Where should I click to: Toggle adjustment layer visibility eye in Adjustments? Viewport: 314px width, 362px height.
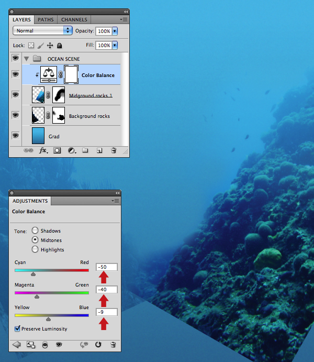pyautogui.click(x=59, y=345)
